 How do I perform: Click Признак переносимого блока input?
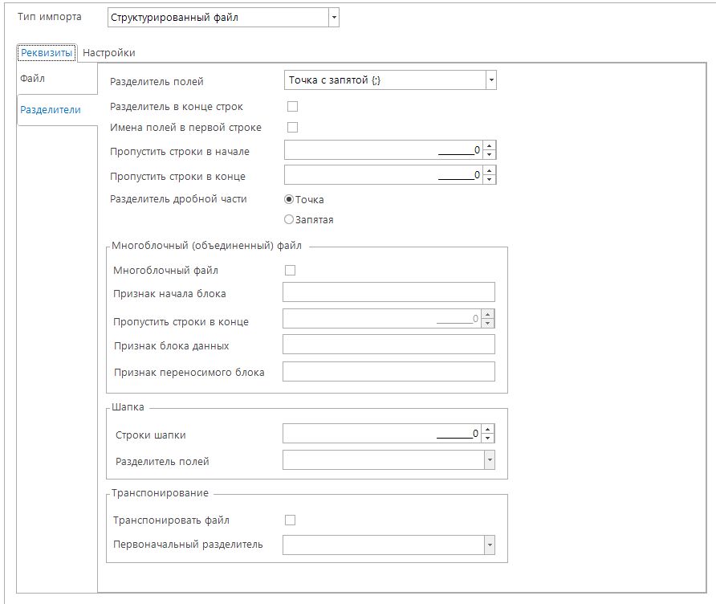pyautogui.click(x=389, y=372)
